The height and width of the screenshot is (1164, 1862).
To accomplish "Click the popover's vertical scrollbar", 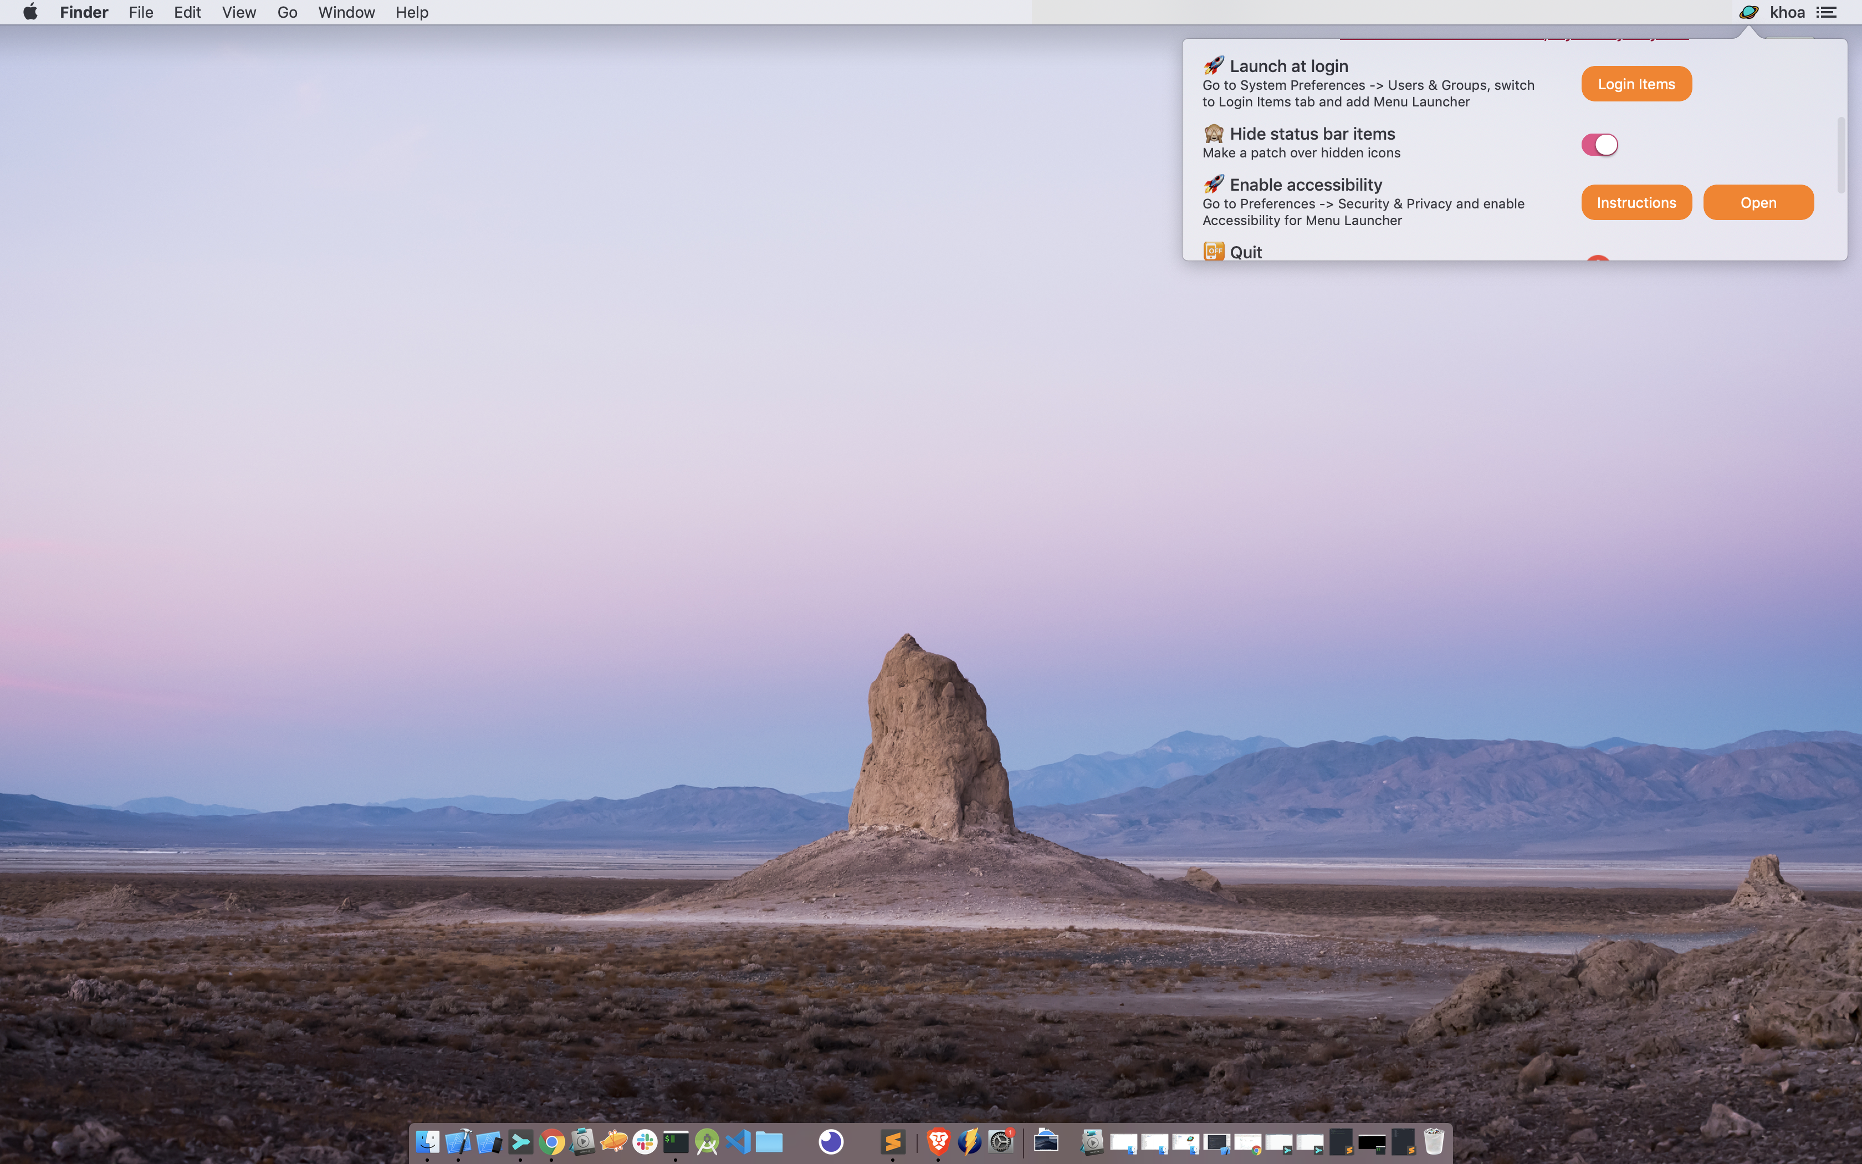I will coord(1840,154).
